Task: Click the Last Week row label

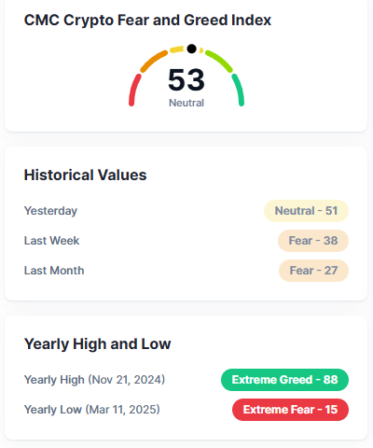Action: [52, 241]
